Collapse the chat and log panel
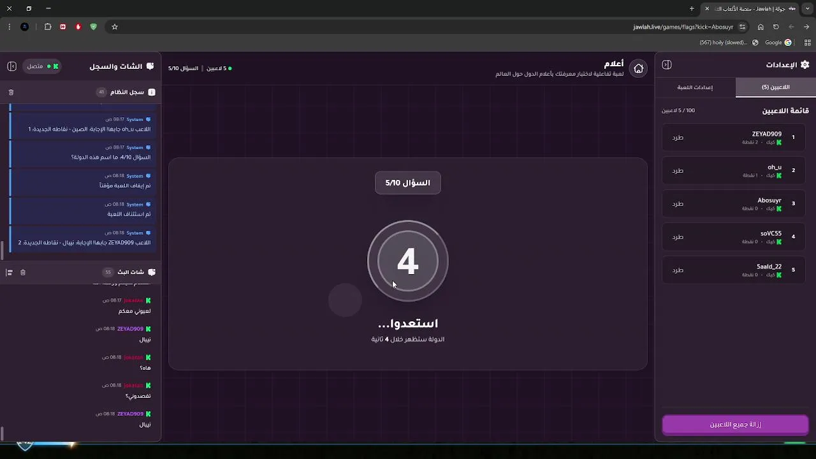This screenshot has height=459, width=816. click(x=11, y=66)
